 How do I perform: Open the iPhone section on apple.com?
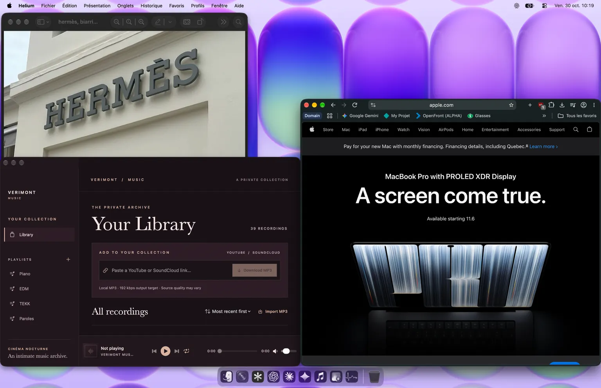click(x=382, y=129)
